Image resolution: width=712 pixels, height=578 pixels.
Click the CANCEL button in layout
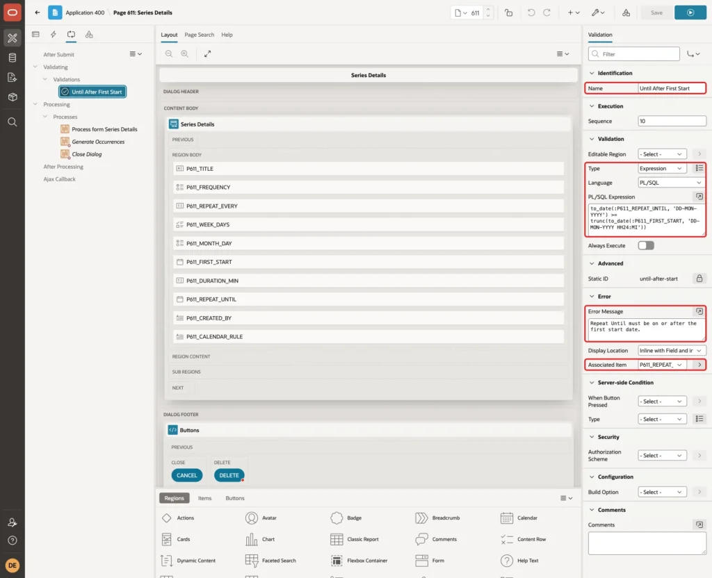186,475
